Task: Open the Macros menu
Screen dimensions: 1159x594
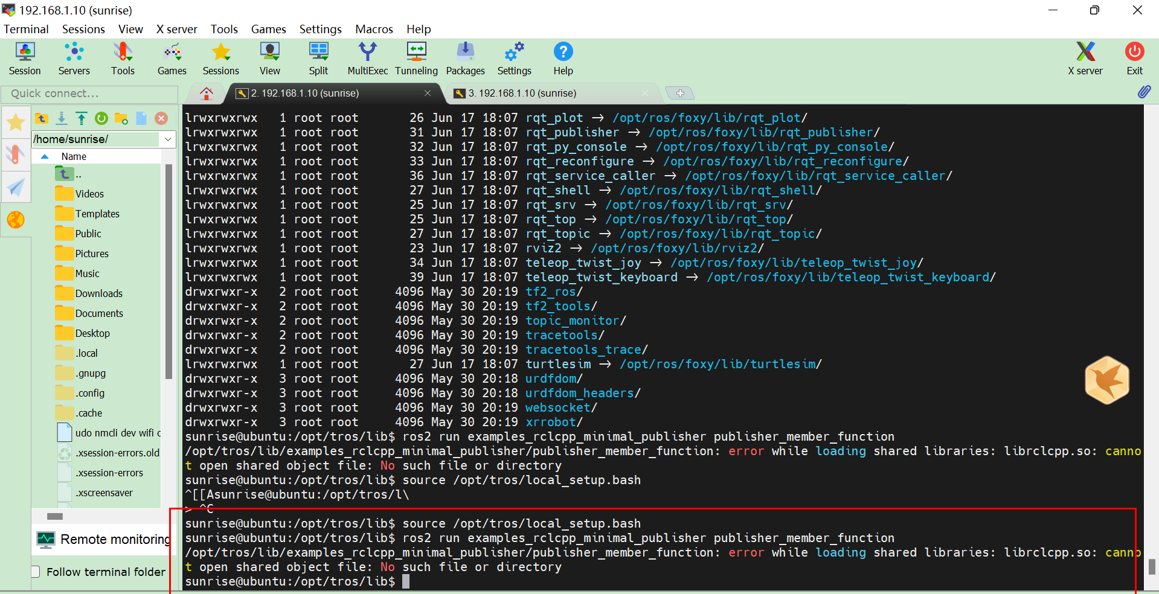Action: 374,29
